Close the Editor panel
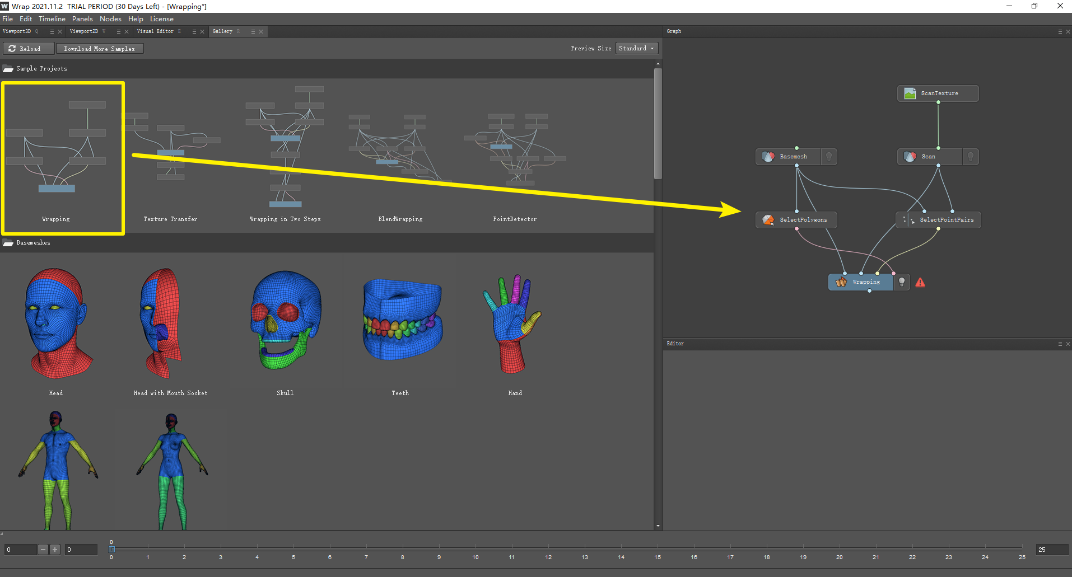The image size is (1072, 577). point(1068,344)
